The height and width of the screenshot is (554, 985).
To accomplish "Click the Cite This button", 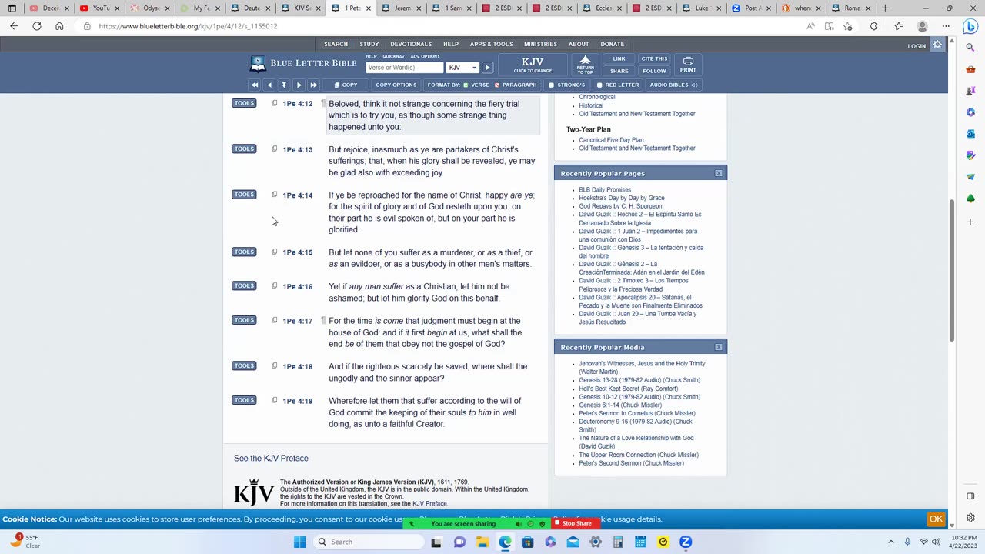I will [654, 58].
